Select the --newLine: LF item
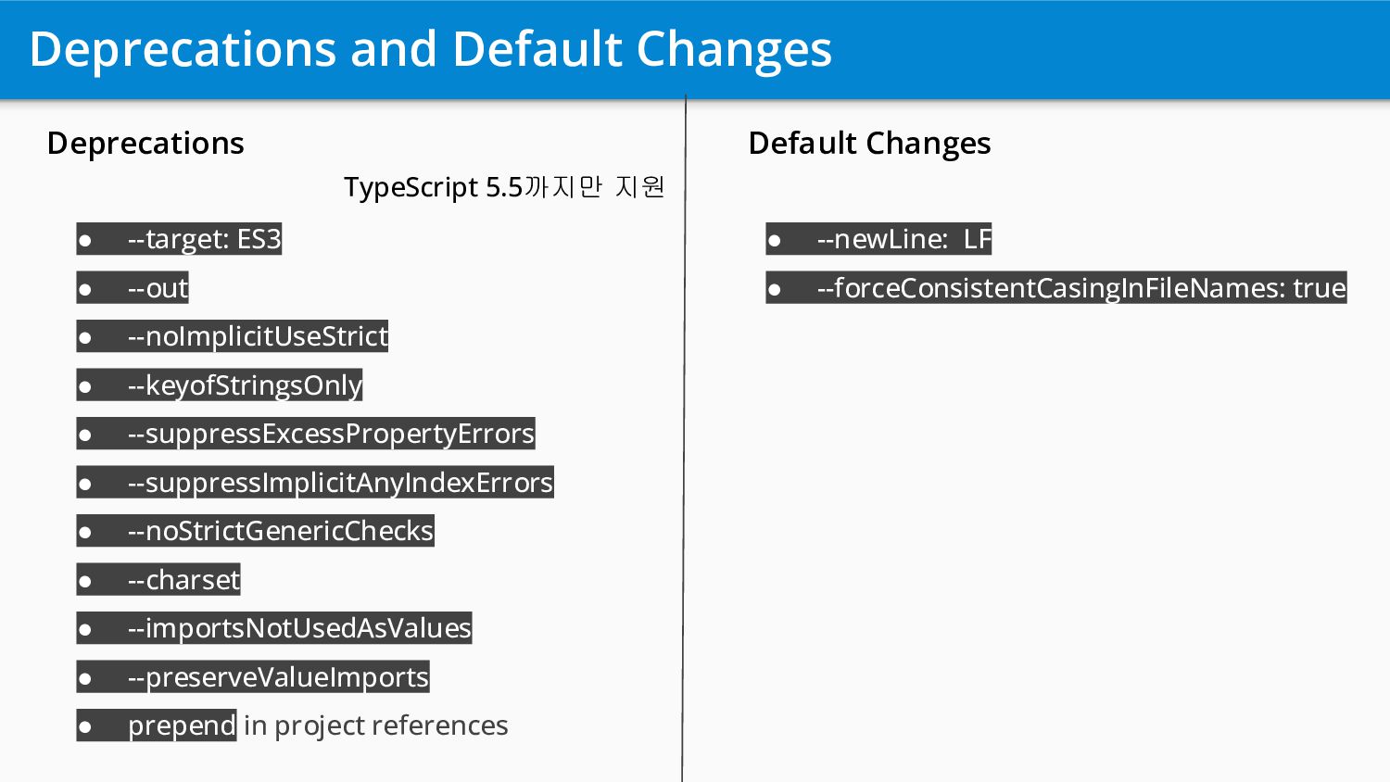Screen dimensions: 1390x782 878,239
